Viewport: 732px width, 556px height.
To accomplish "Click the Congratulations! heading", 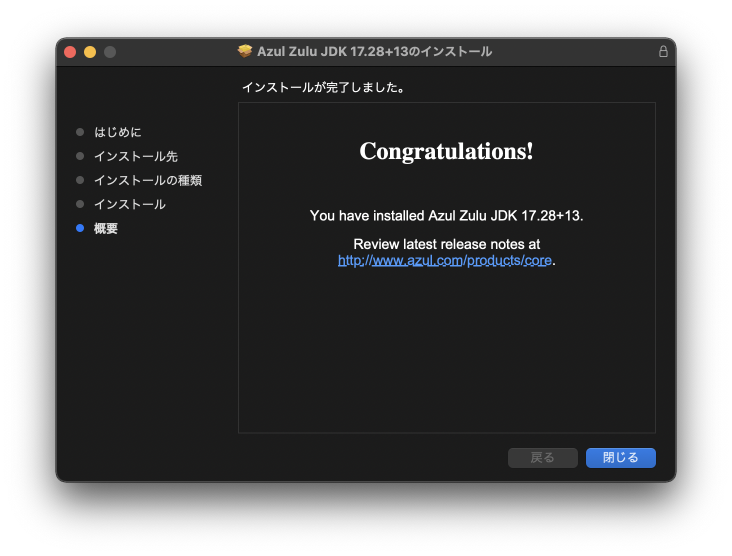I will point(446,151).
